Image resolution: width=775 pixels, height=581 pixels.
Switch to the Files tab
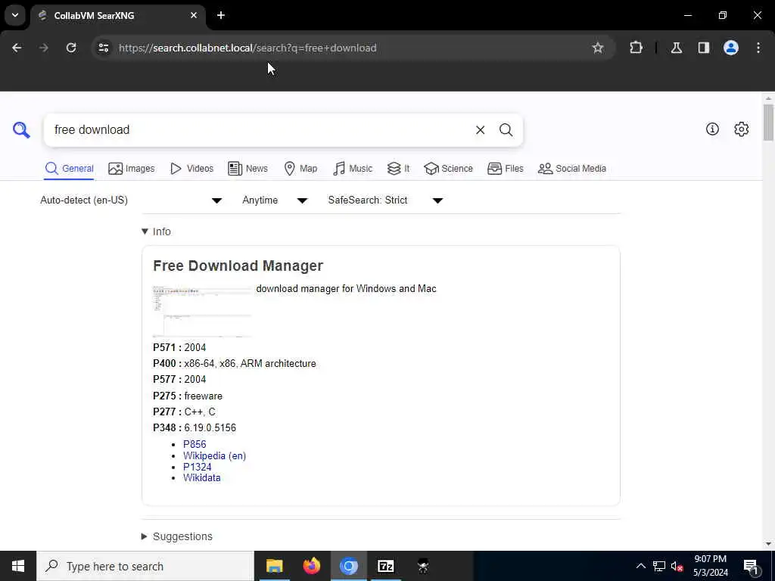(x=505, y=169)
